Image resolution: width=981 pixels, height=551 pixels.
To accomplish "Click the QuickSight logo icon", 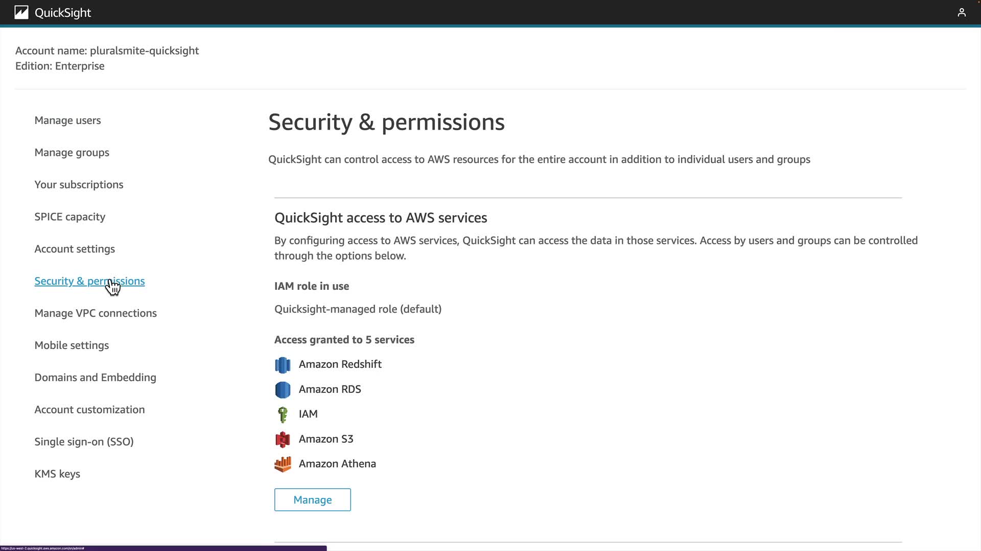I will click(x=21, y=12).
